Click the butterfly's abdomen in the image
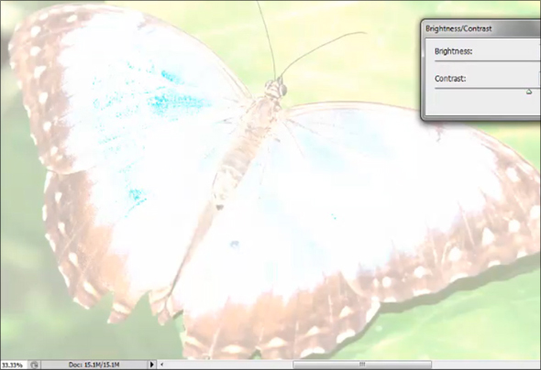 (235, 166)
